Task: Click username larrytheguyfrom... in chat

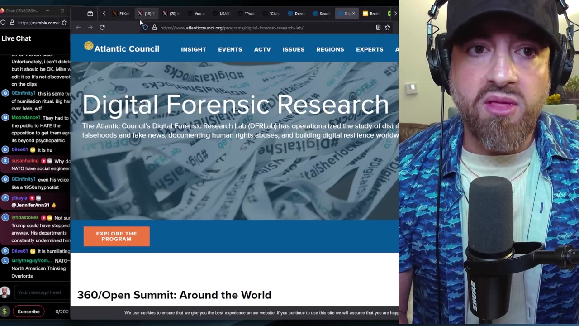Action: click(x=32, y=261)
